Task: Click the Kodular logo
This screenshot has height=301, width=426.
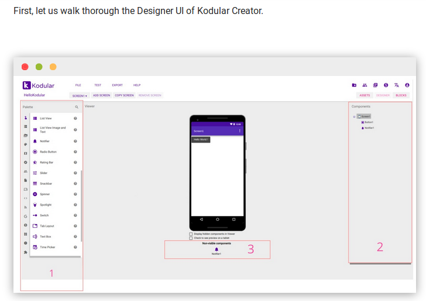Action: coord(38,85)
